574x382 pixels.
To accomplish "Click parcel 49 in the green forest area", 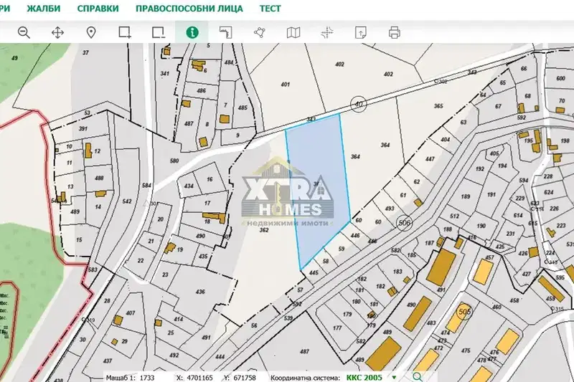I will [14, 58].
